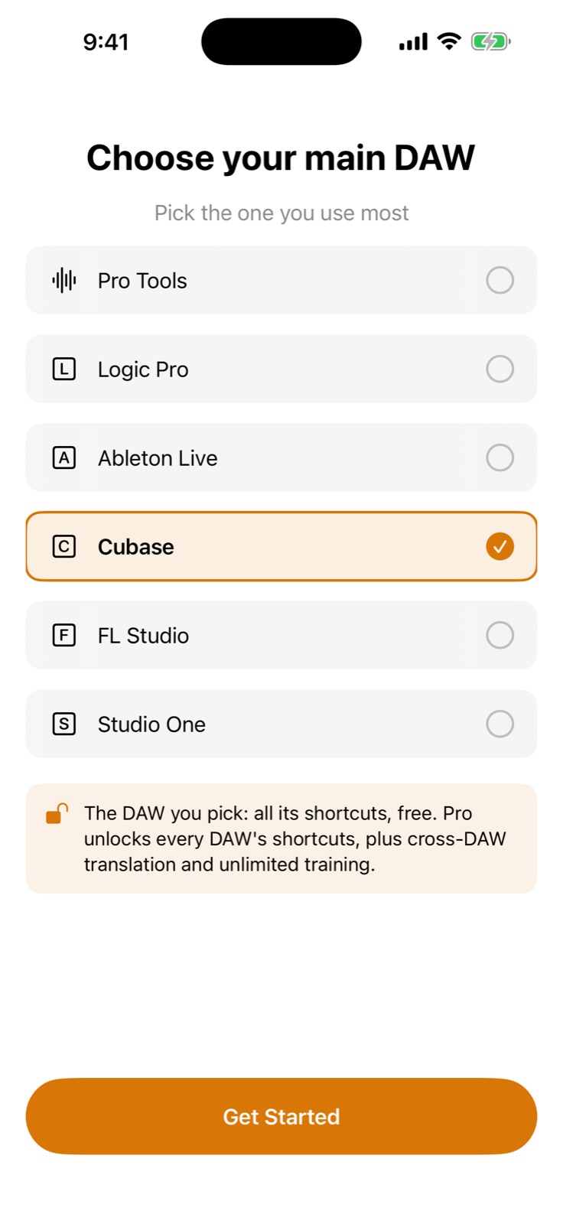Screen dimensions: 563x1224
Task: Select the Logic Pro radio button
Action: point(500,369)
